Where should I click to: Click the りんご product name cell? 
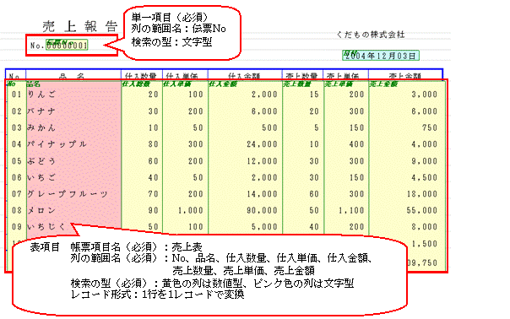41,95
